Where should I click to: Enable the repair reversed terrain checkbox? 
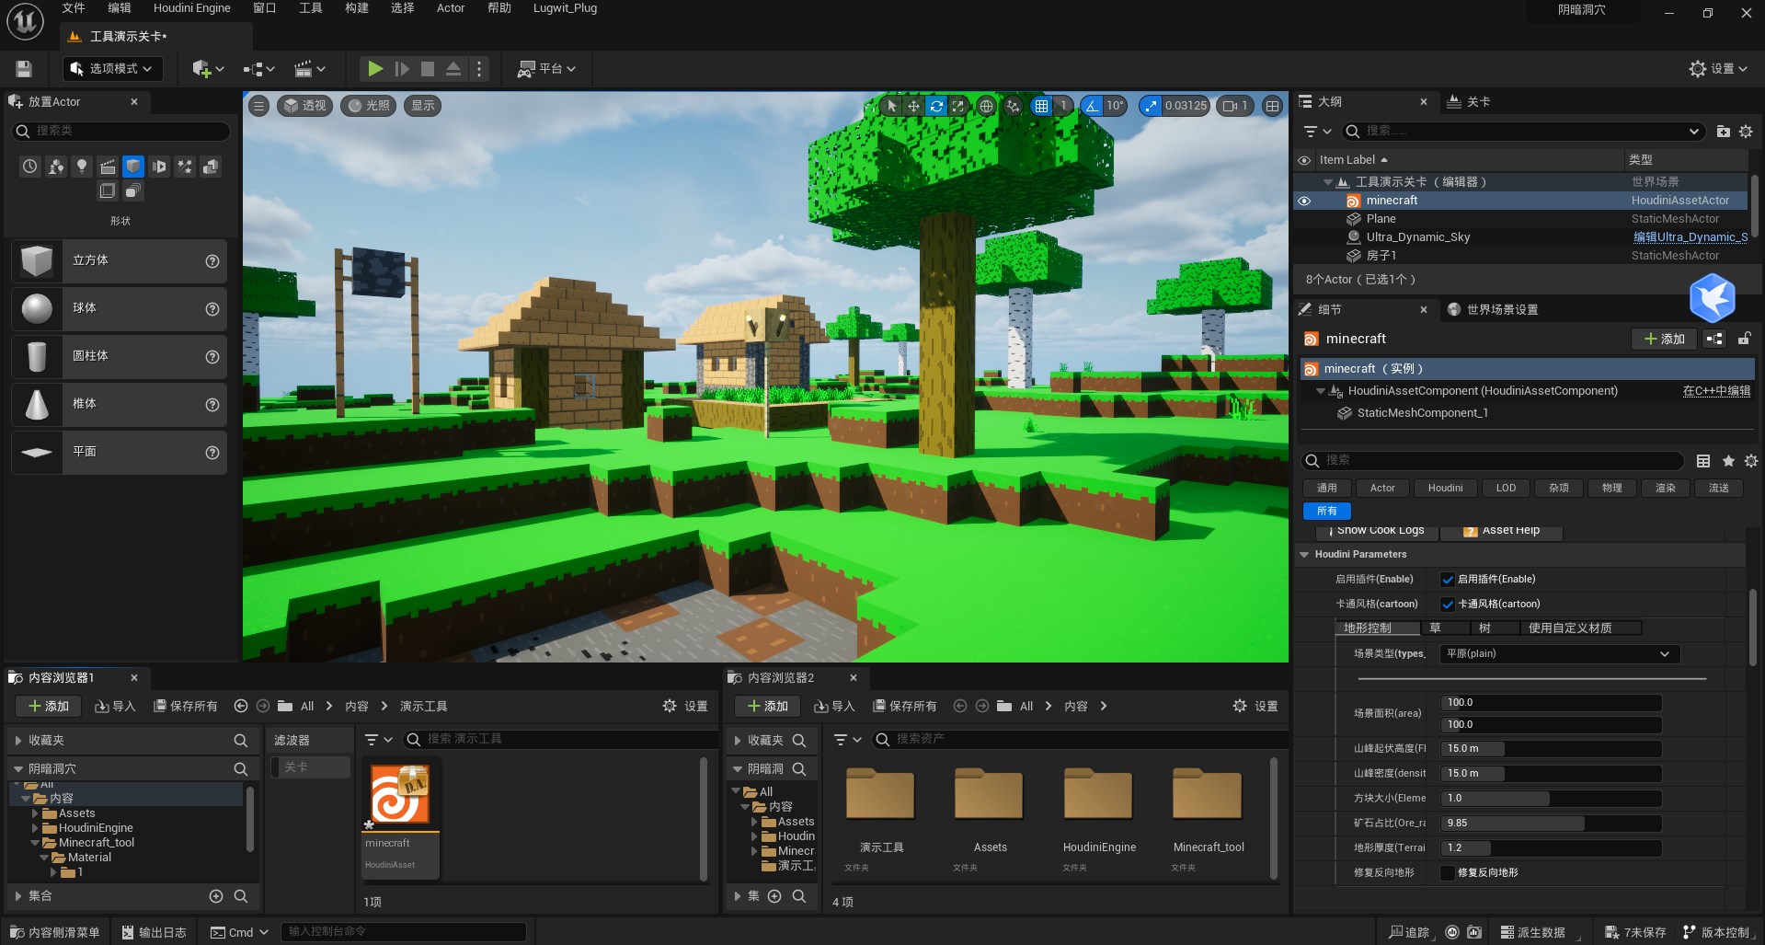[x=1447, y=873]
